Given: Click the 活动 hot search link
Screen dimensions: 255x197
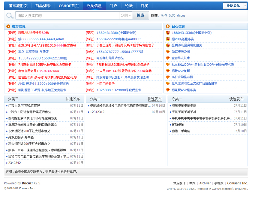Looking at the screenshot, I should coord(163,15).
